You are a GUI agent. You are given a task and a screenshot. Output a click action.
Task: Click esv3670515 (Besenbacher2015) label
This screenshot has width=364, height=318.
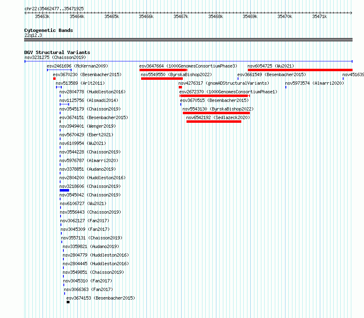pyautogui.click(x=214, y=100)
